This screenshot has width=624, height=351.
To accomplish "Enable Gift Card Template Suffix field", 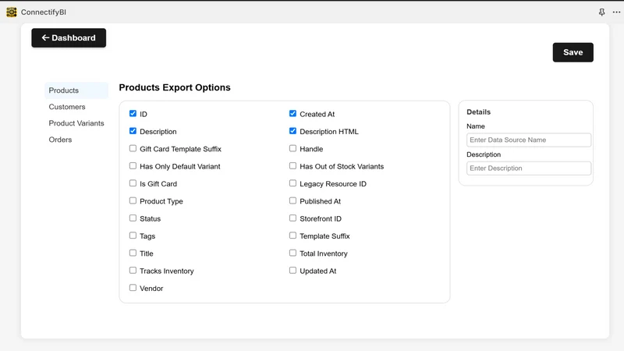I will click(133, 148).
